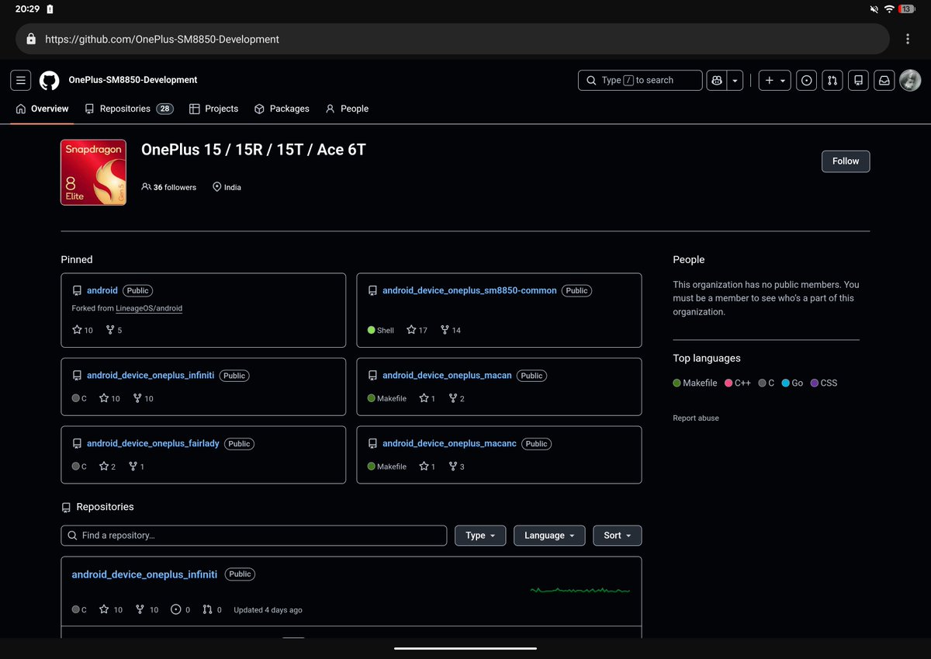Screen dimensions: 931x659
Task: Click Snapdragon 8 Elite organization avatar
Action: pos(94,172)
